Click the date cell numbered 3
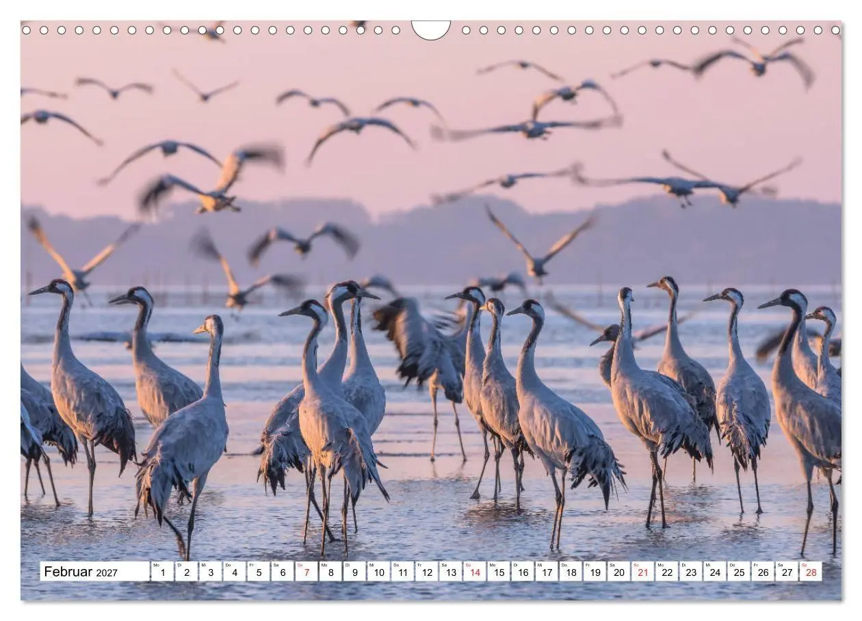The width and height of the screenshot is (862, 621). (210, 572)
